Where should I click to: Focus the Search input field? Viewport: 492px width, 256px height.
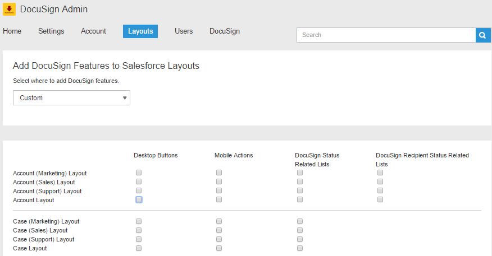pyautogui.click(x=386, y=35)
